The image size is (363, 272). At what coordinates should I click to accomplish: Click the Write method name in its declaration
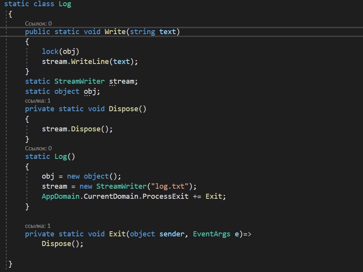tap(115, 32)
